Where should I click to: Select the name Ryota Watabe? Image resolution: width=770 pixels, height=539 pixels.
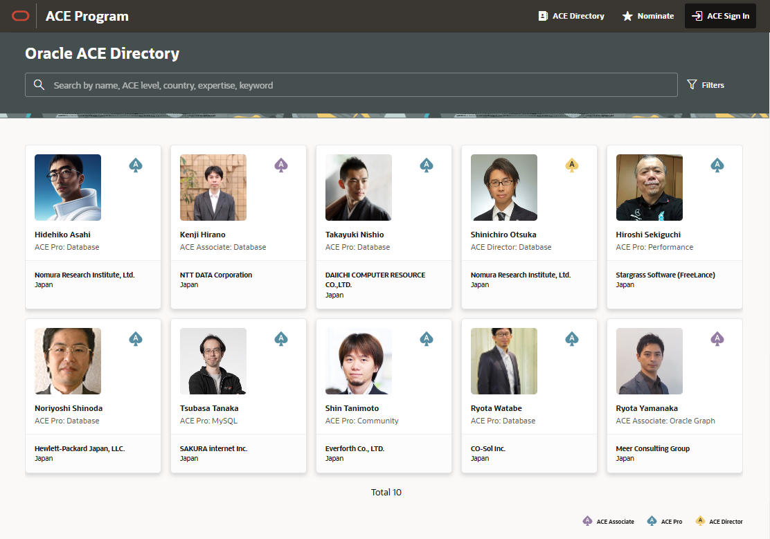(x=496, y=408)
